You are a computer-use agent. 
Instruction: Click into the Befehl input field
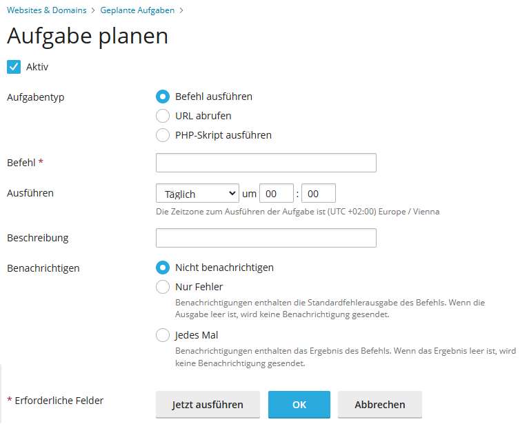click(x=266, y=163)
